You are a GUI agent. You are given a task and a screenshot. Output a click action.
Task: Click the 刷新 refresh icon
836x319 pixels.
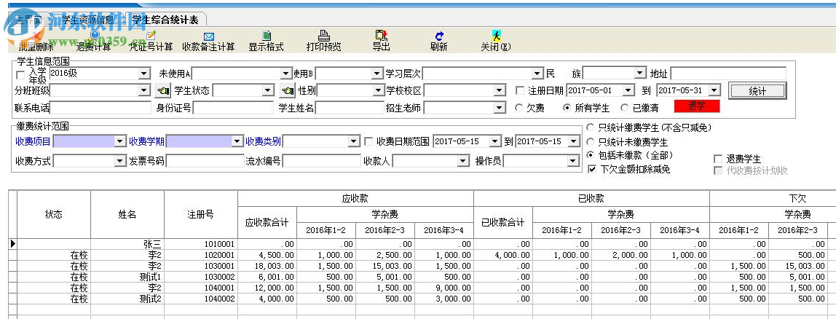(x=439, y=36)
